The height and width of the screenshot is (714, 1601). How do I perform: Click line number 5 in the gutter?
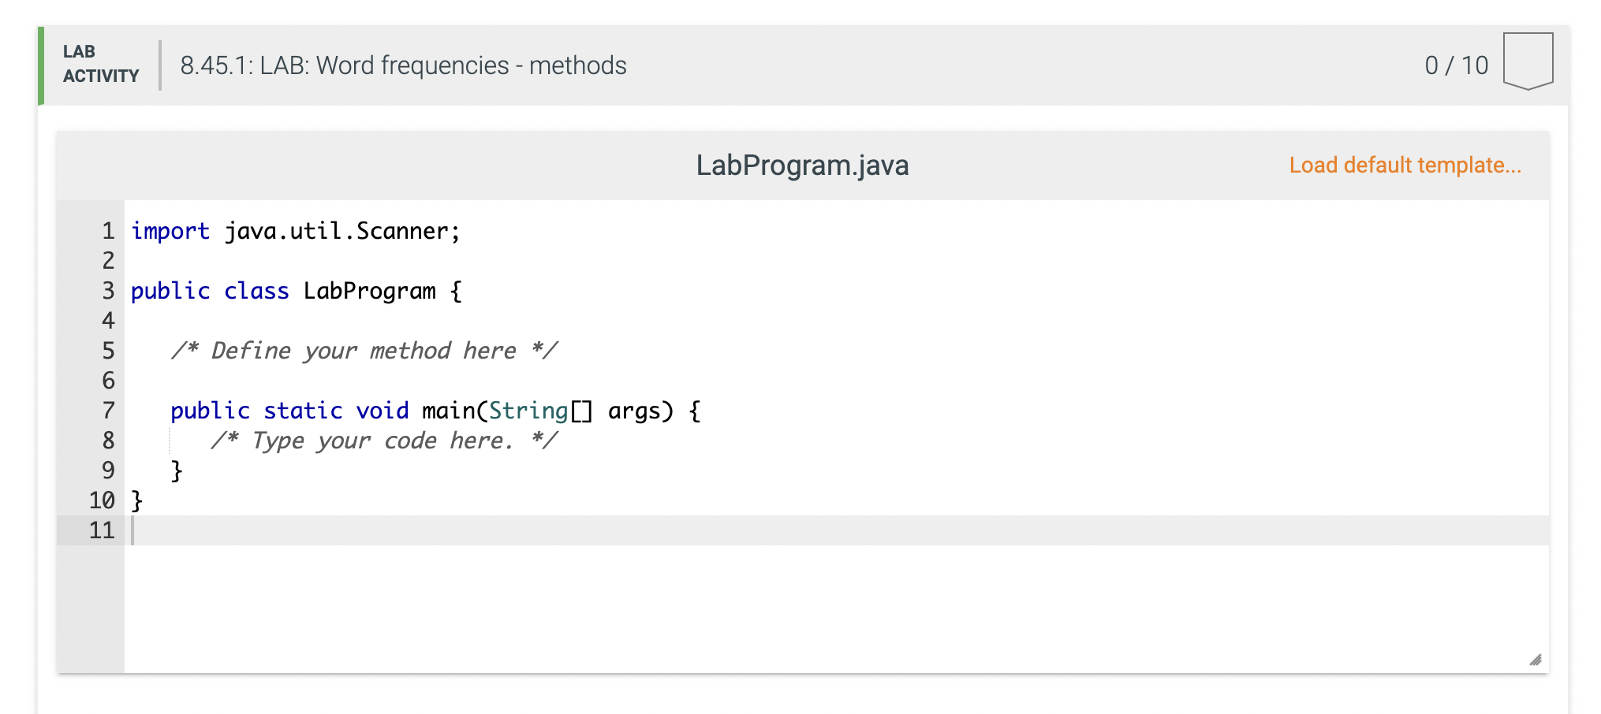[108, 351]
